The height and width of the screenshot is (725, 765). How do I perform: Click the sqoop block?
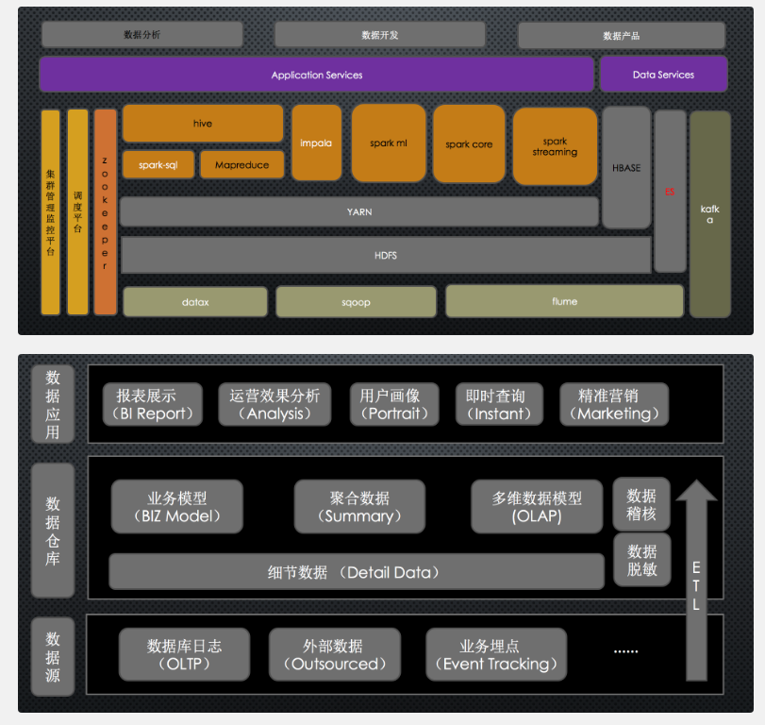(356, 302)
